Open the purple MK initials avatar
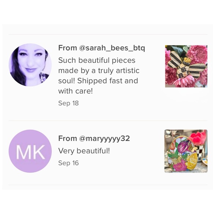Image resolution: width=213 pixels, height=213 pixels. [x=30, y=151]
